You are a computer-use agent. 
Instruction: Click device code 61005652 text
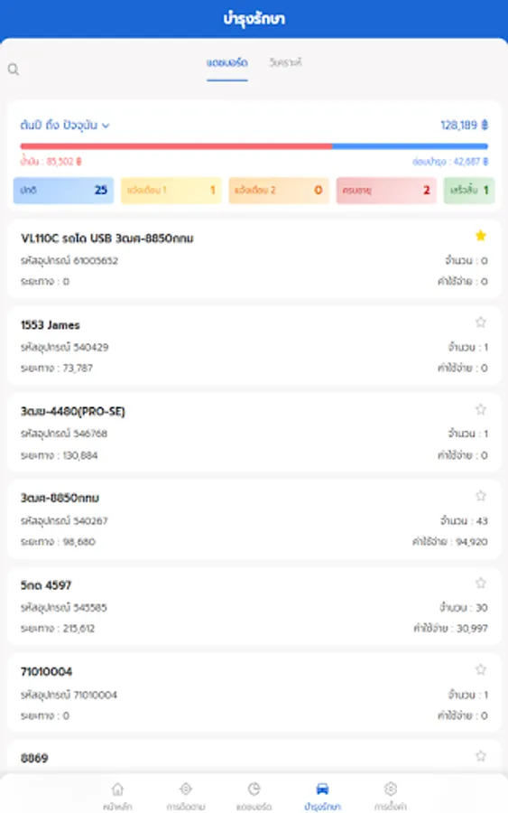[96, 261]
